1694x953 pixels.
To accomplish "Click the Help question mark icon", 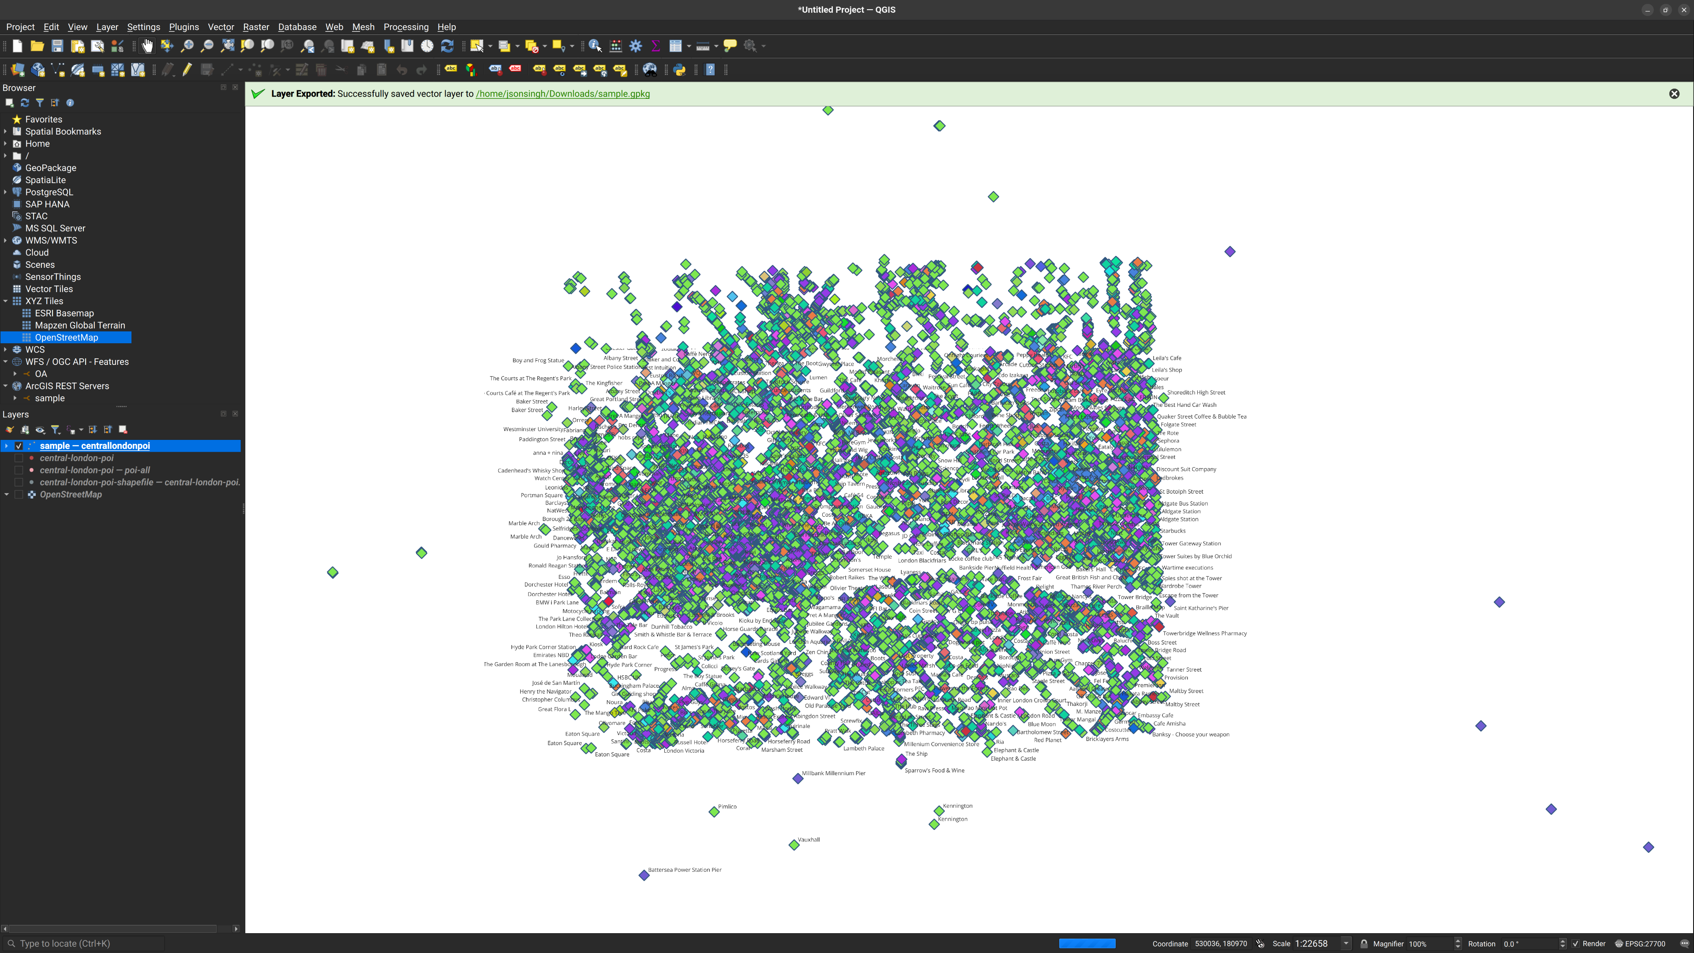I will [710, 70].
